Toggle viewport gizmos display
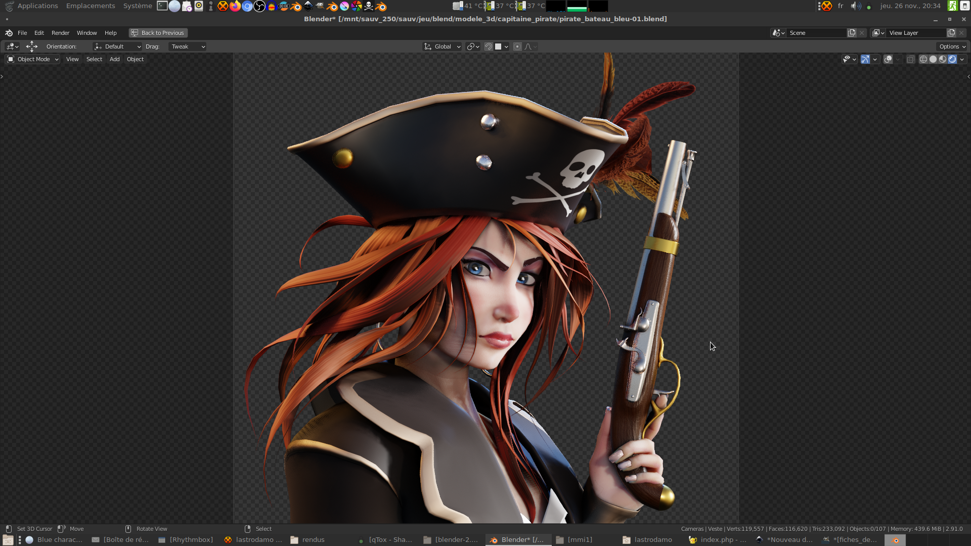This screenshot has height=546, width=971. click(x=865, y=59)
